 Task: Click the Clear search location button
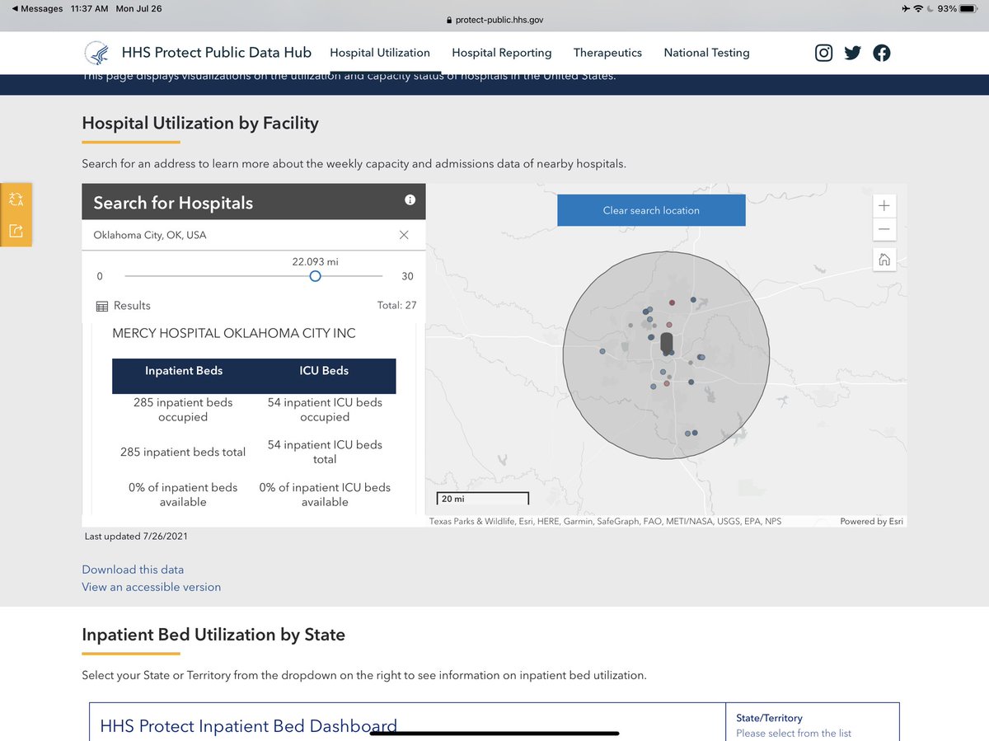[x=651, y=210]
